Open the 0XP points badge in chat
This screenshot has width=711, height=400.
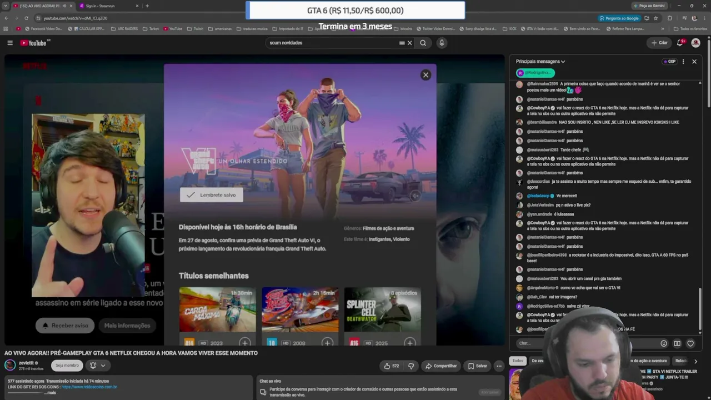tap(669, 62)
